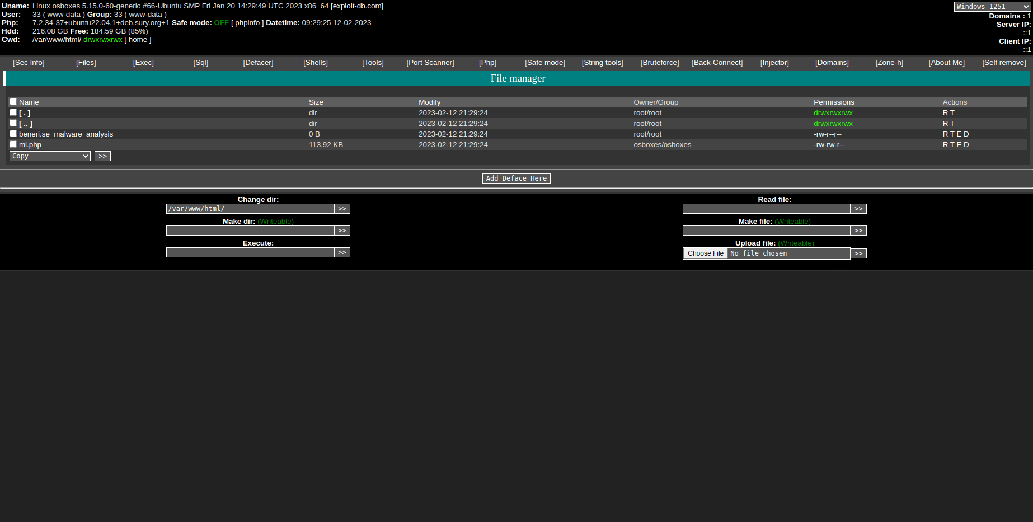The image size is (1033, 522).
Task: Open the Back-Connect menu item
Action: (x=717, y=63)
